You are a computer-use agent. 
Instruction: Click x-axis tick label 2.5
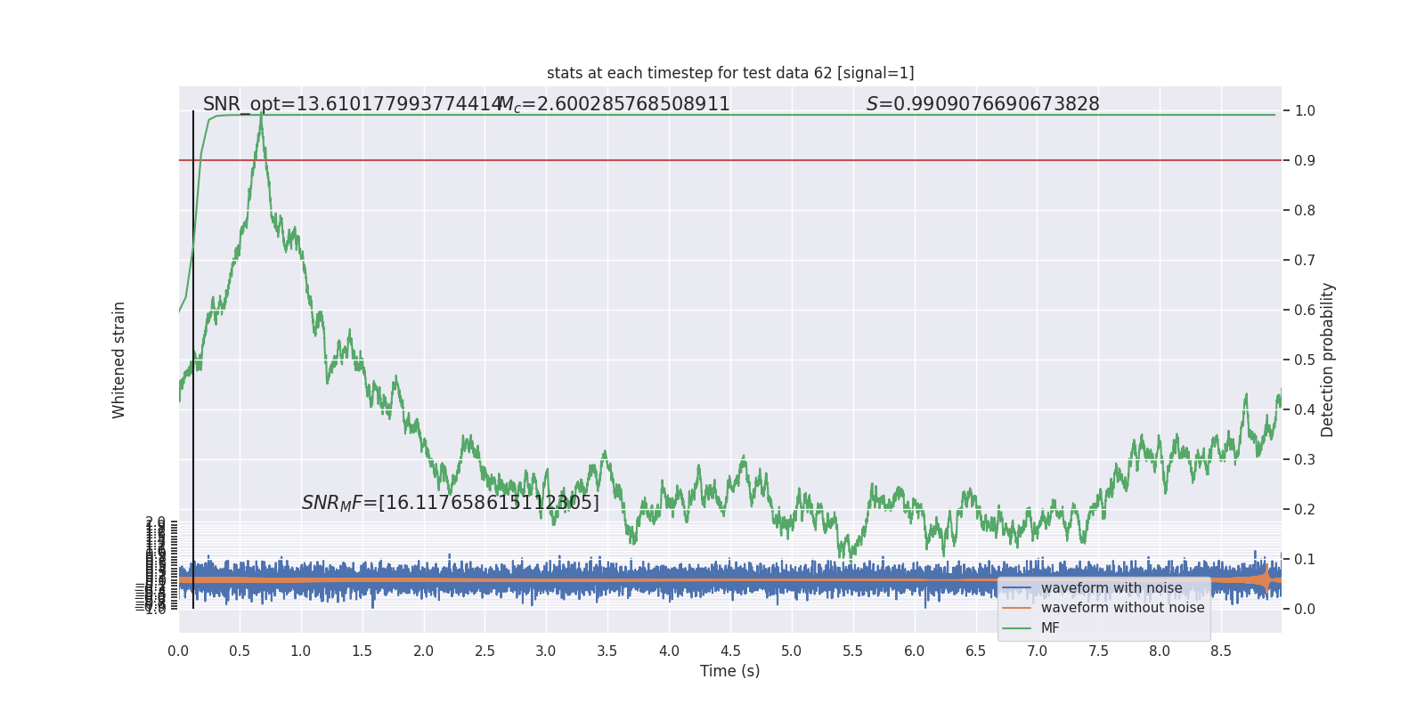click(484, 651)
